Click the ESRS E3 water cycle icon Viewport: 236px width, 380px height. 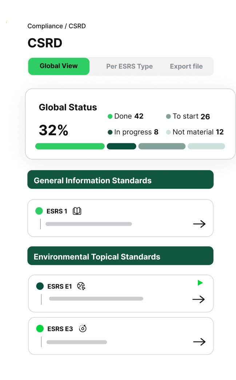tap(83, 328)
